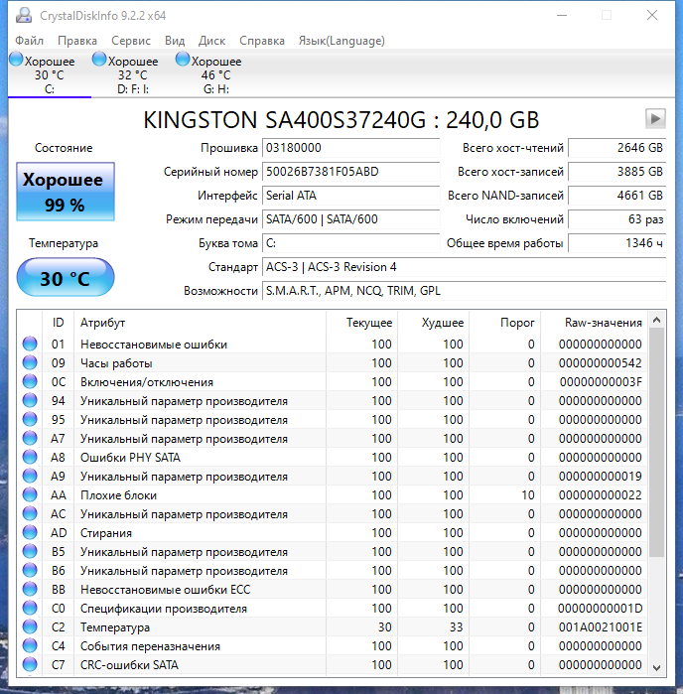Open the Файл menu
This screenshot has height=694, width=683.
(29, 41)
